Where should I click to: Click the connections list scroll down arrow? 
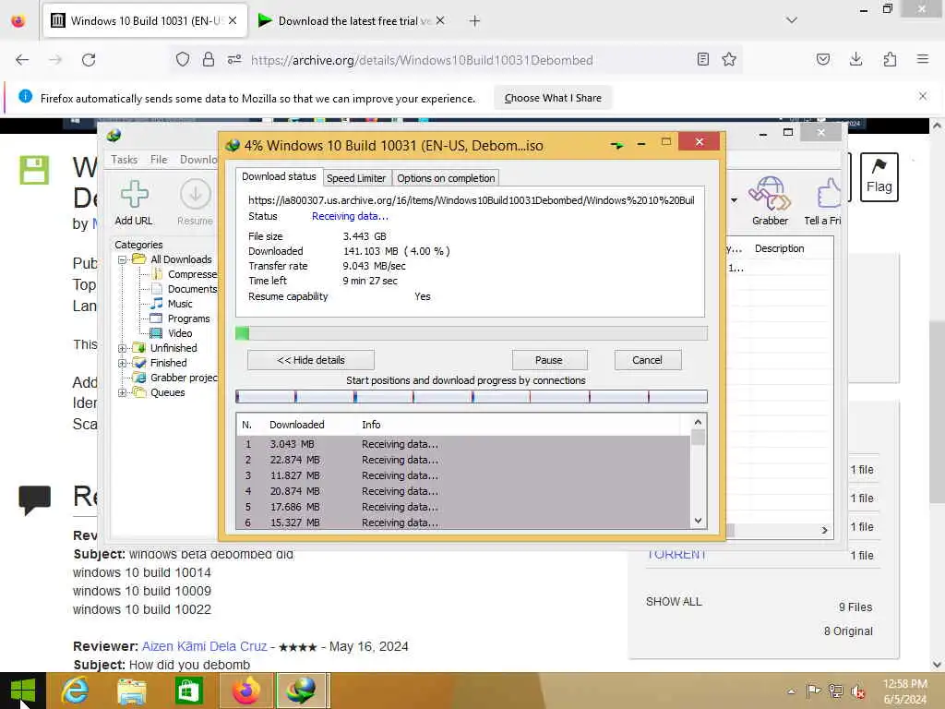[698, 521]
